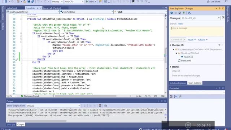This screenshot has width=231, height=130.
Task: Click the Property Pages wrench icon
Action: tap(180, 96)
